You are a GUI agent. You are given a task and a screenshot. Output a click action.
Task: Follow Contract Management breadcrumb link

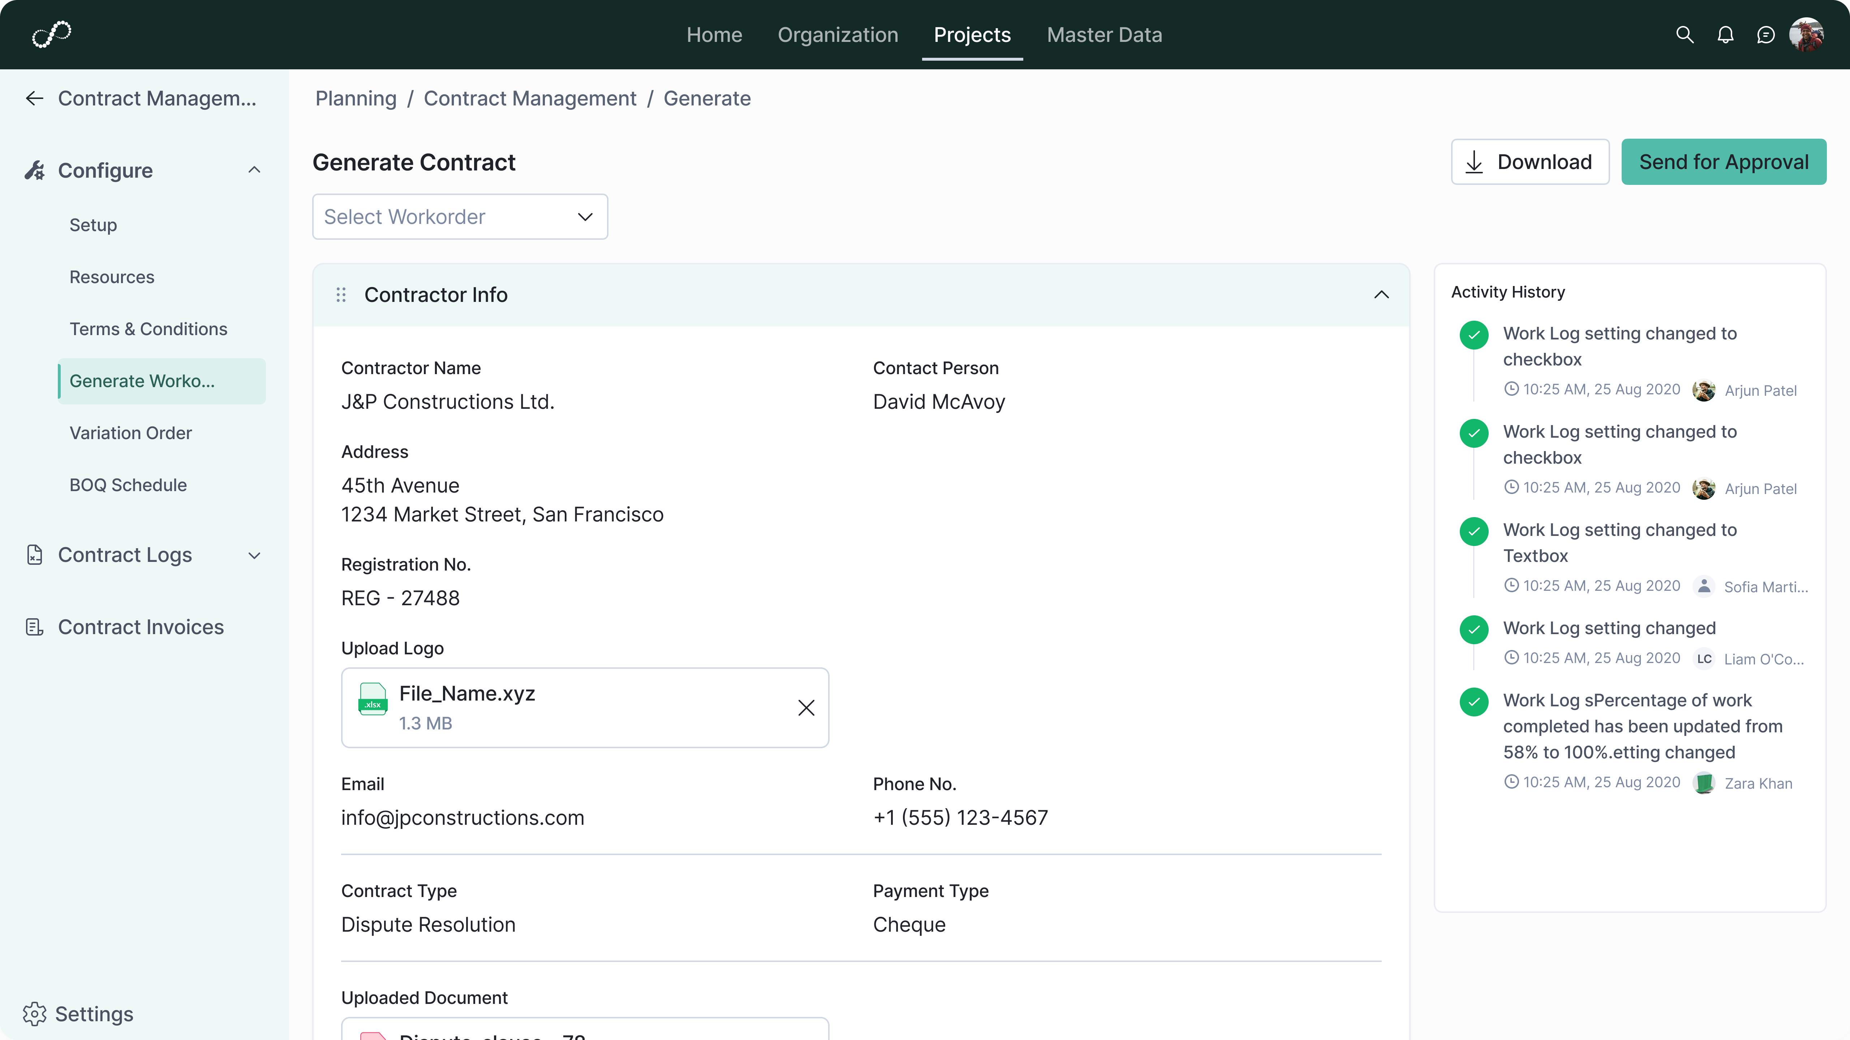pos(530,98)
